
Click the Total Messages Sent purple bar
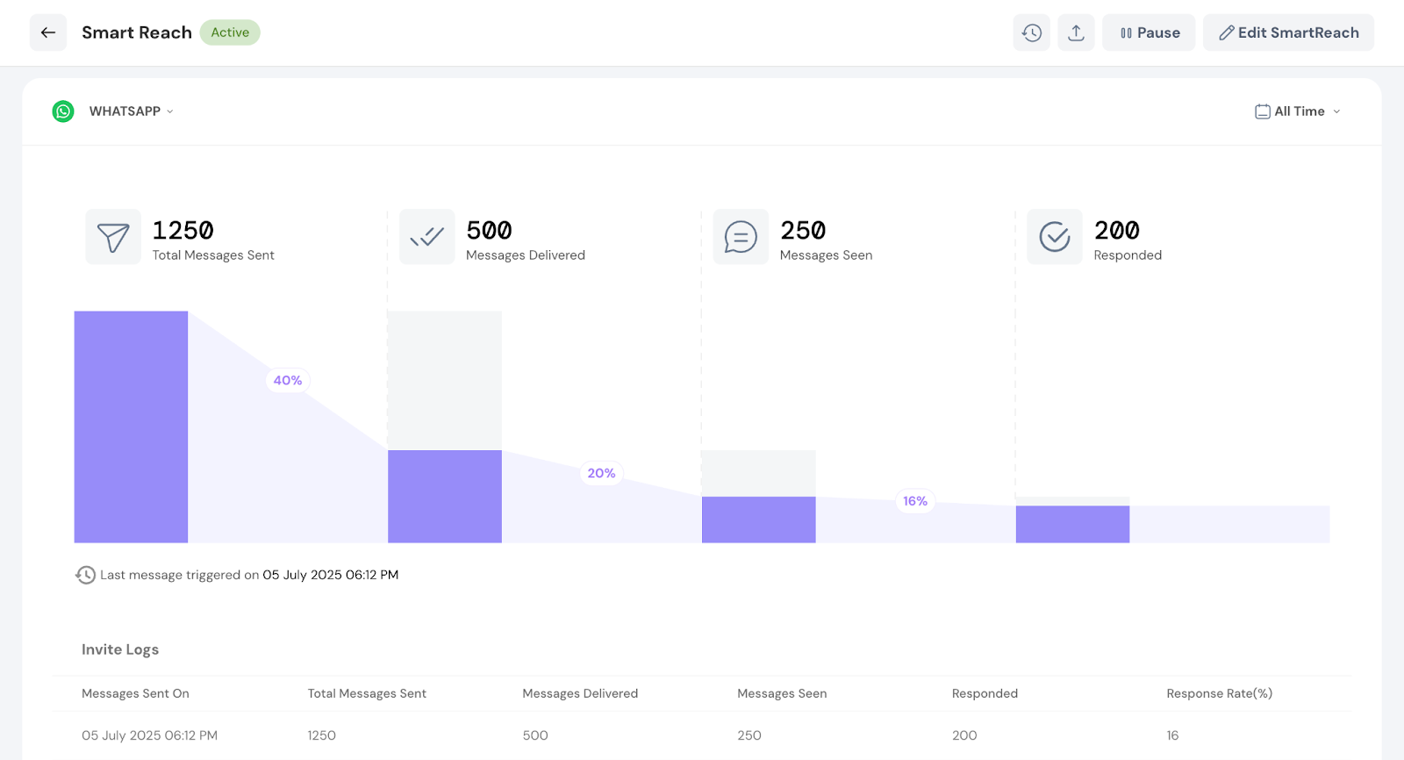pos(131,427)
